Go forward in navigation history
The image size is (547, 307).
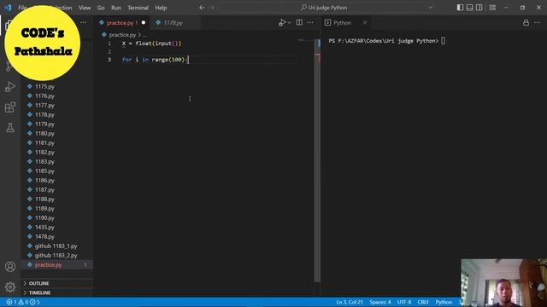[212, 8]
